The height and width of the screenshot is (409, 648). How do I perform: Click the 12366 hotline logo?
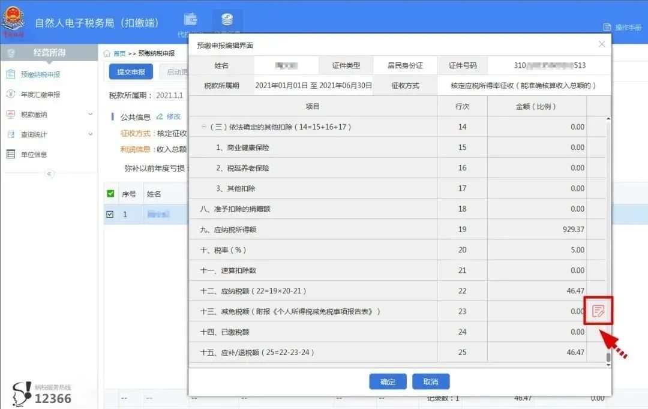point(42,394)
